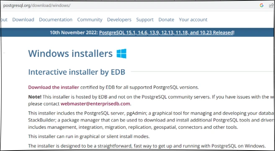
Task: Open the Donate menu item
Action: (166, 20)
